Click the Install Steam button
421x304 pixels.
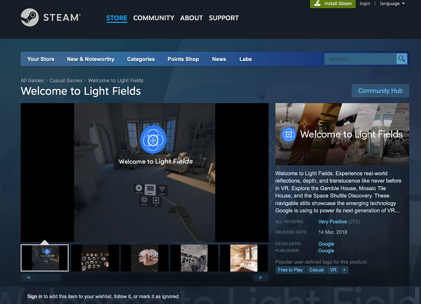click(x=333, y=3)
